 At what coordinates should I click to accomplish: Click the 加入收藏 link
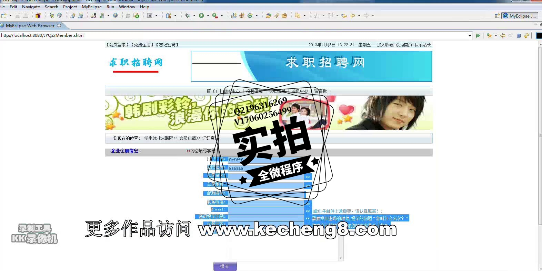385,45
